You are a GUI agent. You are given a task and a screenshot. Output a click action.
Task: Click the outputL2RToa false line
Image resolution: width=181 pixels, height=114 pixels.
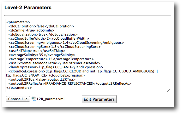42,79
